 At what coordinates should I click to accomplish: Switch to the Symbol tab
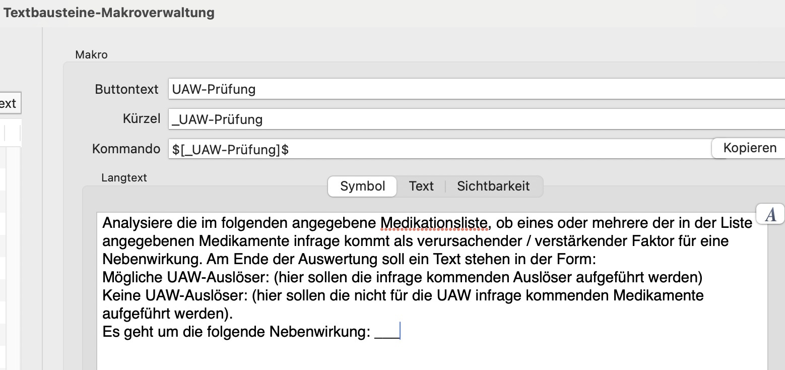[363, 186]
